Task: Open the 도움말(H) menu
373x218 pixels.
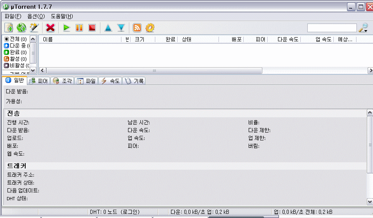Action: [x=62, y=17]
